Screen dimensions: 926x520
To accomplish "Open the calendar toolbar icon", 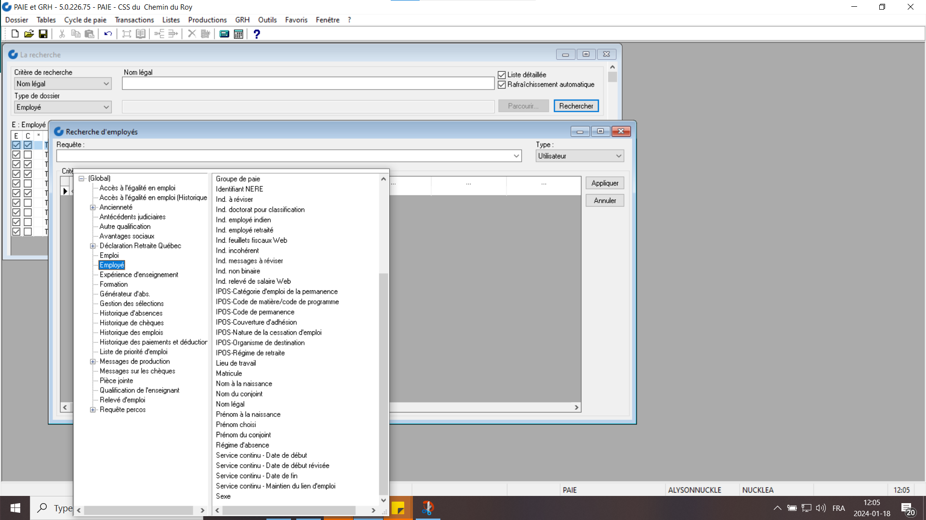I will click(238, 34).
